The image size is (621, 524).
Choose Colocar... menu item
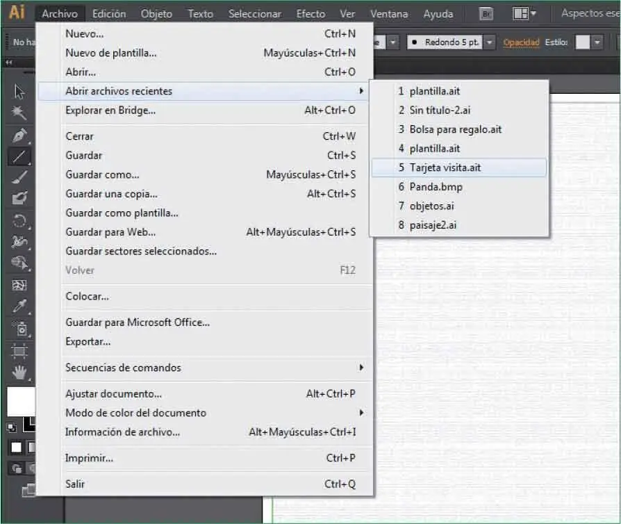click(x=205, y=297)
